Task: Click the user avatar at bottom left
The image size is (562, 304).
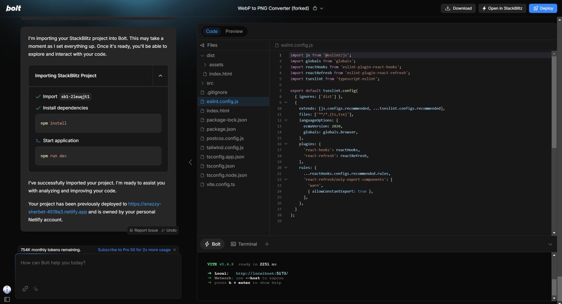Action: point(7,289)
